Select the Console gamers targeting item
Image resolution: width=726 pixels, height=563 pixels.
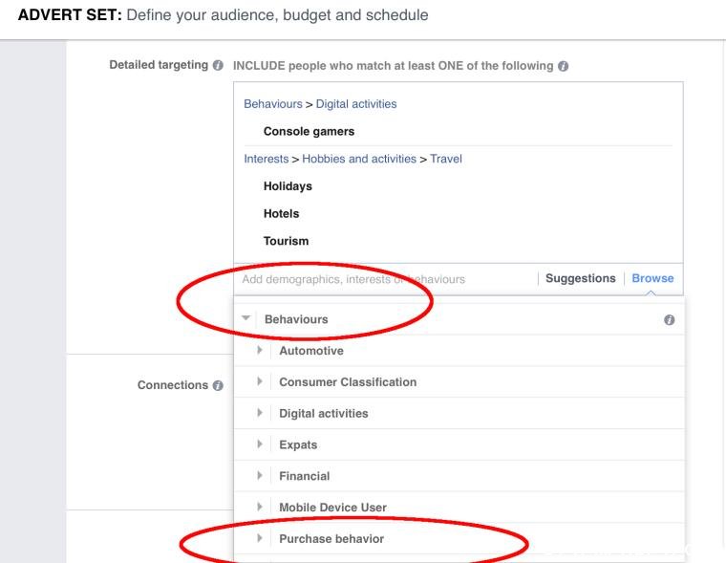309,132
